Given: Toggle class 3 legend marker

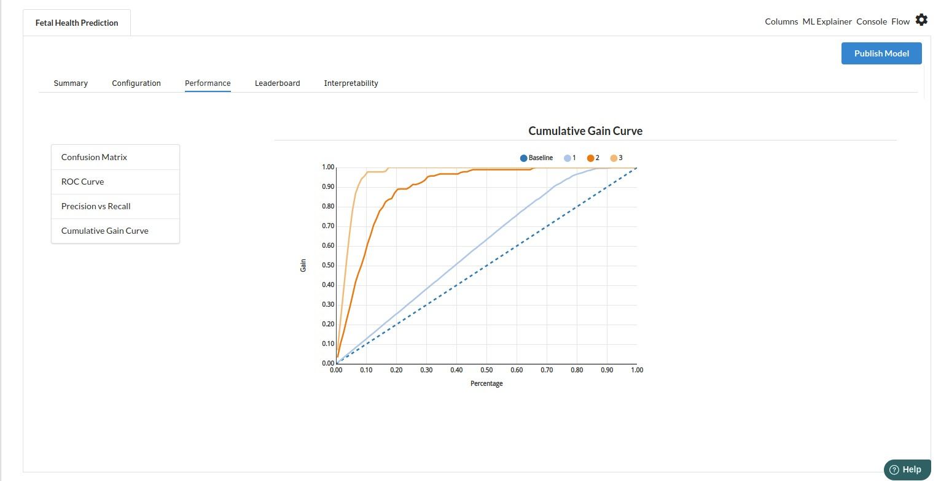Looking at the screenshot, I should pyautogui.click(x=614, y=158).
